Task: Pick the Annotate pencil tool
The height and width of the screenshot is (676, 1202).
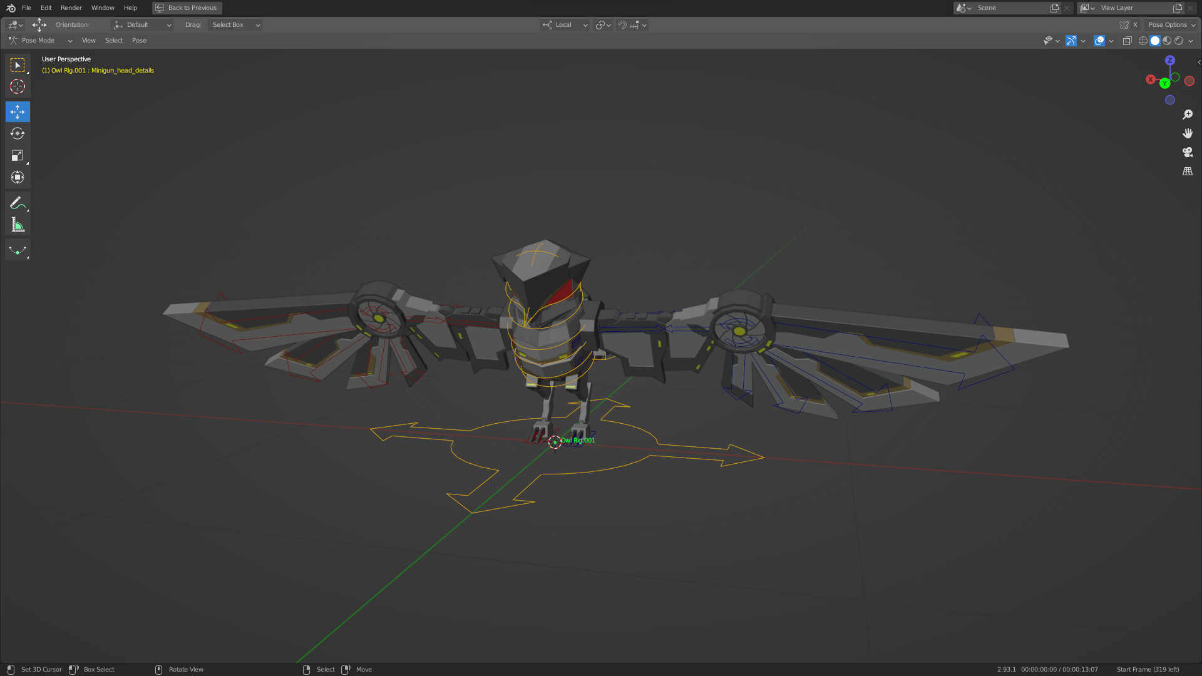Action: (x=18, y=203)
